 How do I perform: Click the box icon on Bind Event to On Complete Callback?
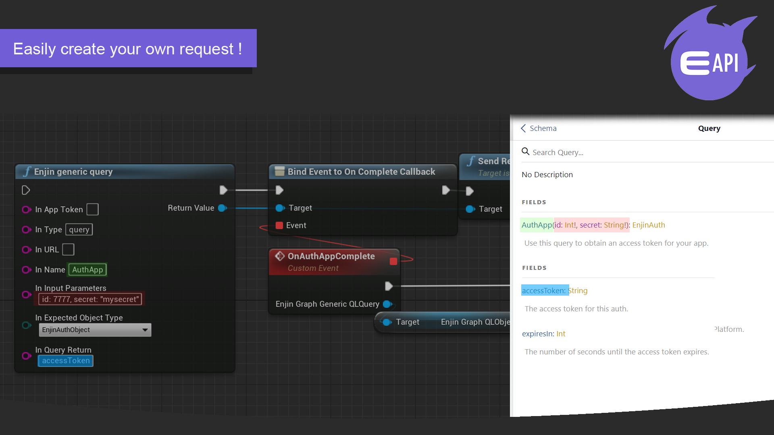279,171
